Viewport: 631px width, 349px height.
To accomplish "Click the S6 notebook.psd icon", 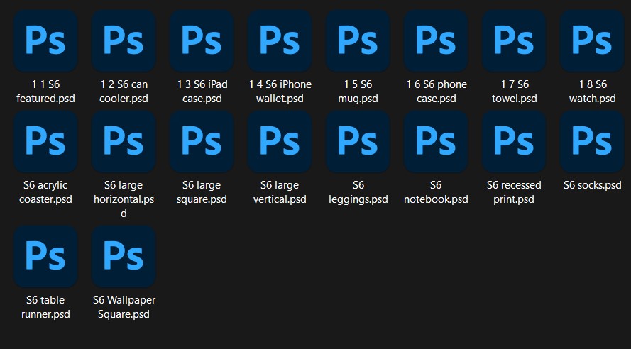I will [x=436, y=142].
